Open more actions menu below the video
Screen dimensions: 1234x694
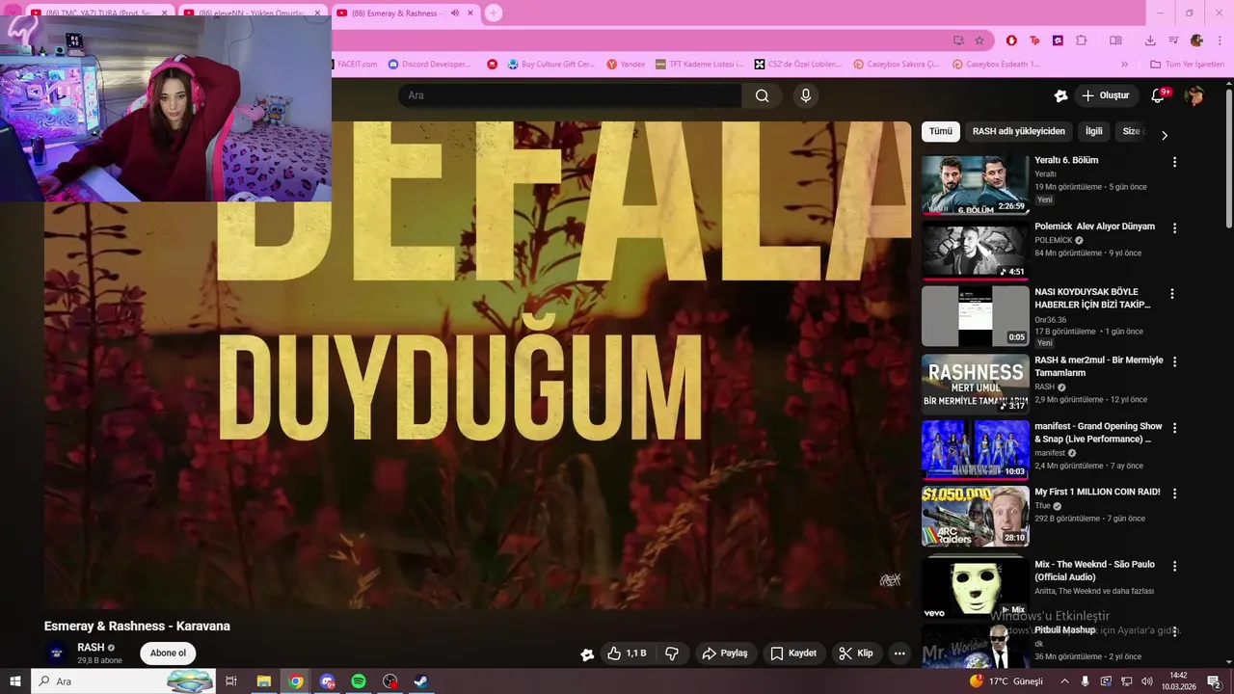pyautogui.click(x=899, y=654)
